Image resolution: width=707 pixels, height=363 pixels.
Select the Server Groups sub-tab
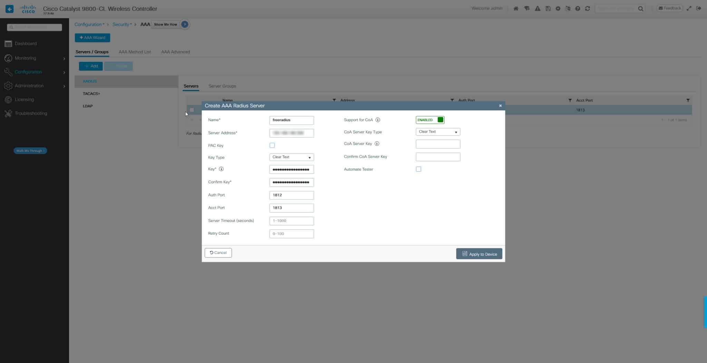tap(222, 86)
